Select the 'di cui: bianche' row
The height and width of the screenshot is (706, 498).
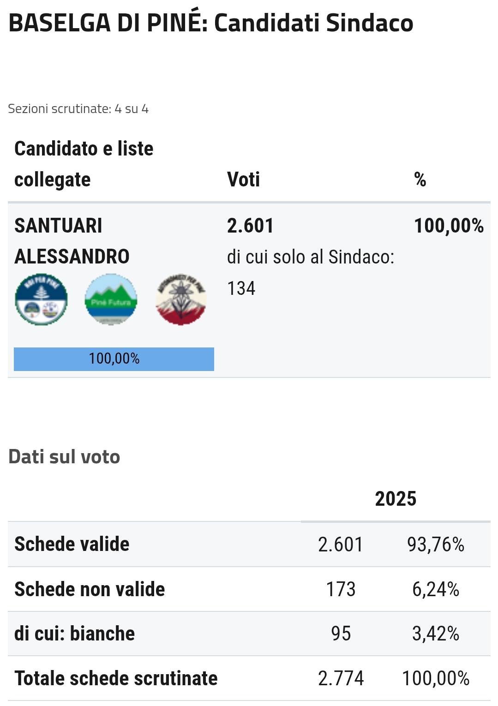249,634
